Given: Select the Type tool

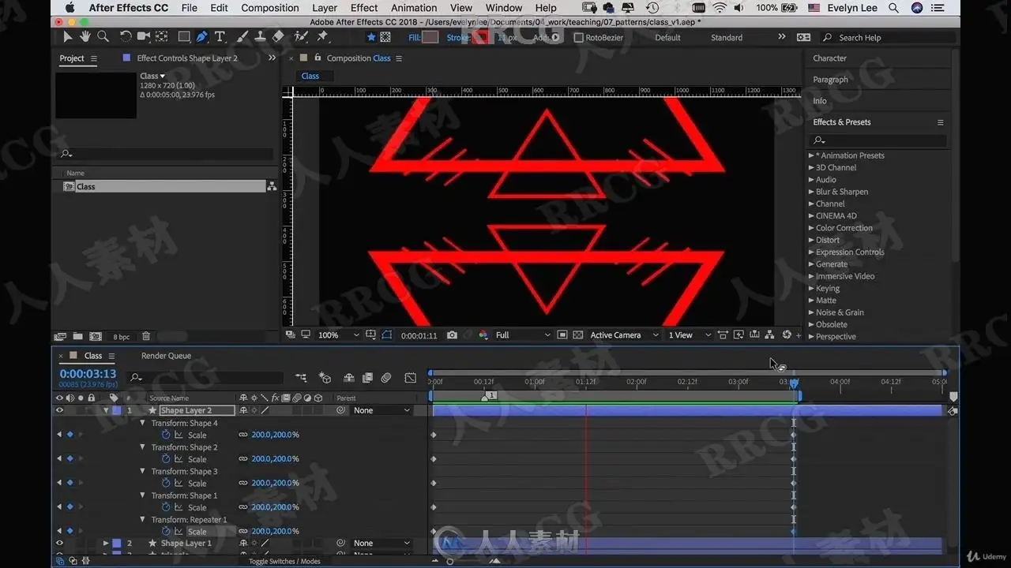Looking at the screenshot, I should (x=220, y=37).
